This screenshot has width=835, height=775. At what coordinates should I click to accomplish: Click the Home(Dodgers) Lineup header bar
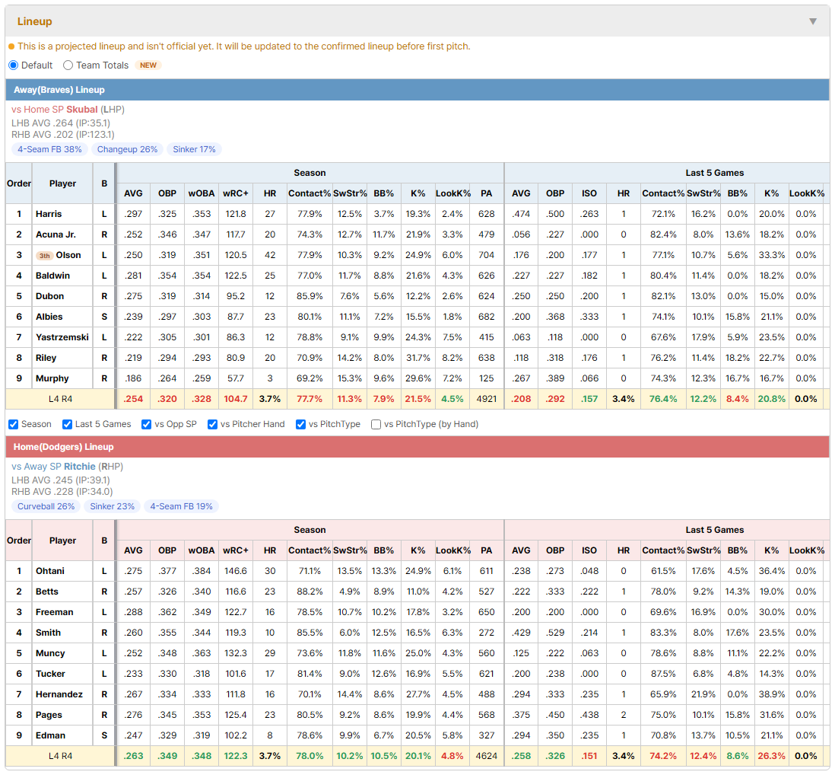[417, 447]
